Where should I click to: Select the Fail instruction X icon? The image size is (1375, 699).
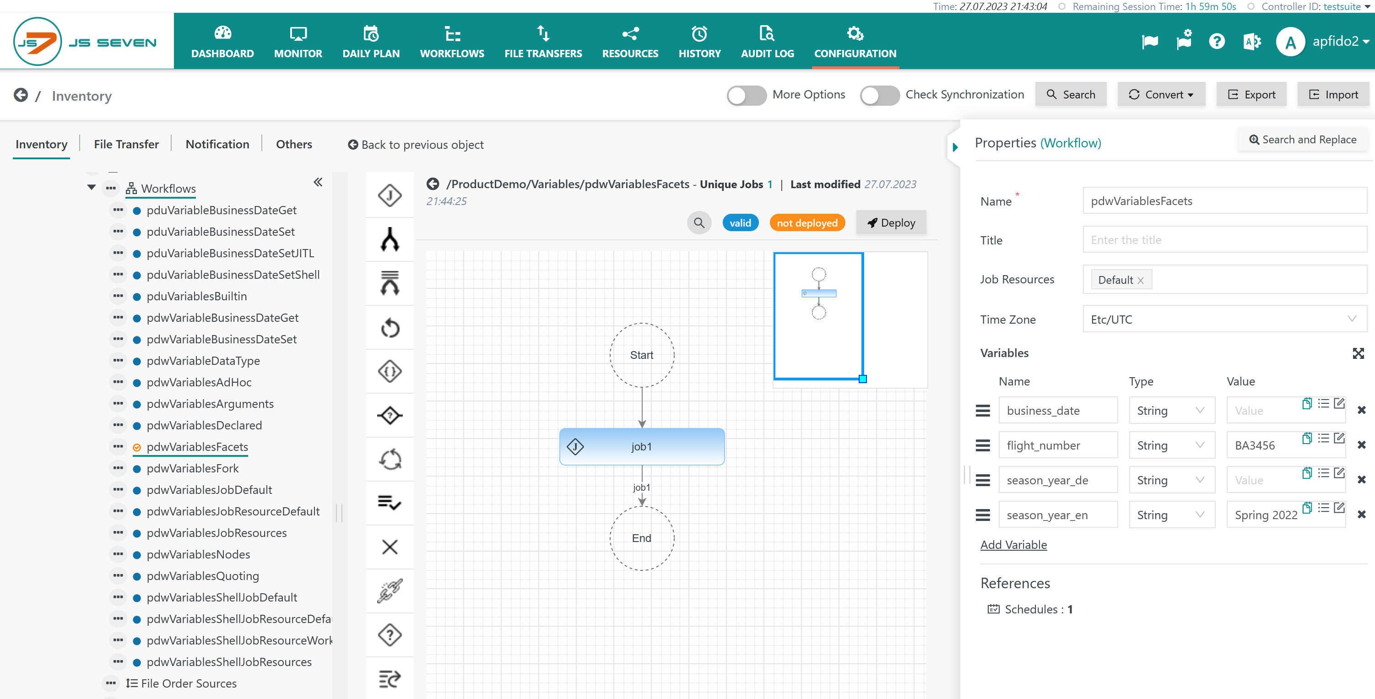pos(390,547)
